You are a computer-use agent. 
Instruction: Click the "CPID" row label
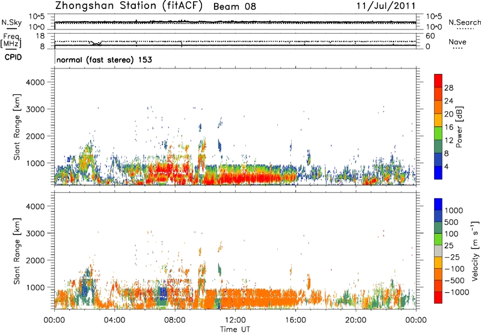(13, 57)
